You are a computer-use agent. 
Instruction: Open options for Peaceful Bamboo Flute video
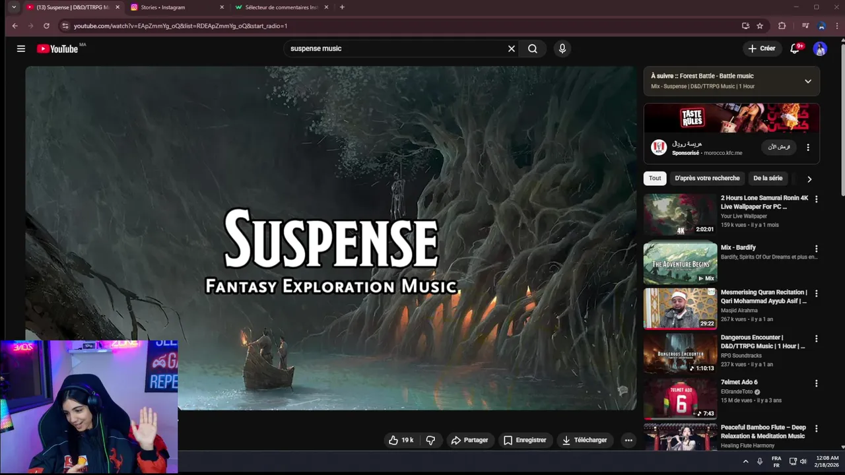click(816, 429)
